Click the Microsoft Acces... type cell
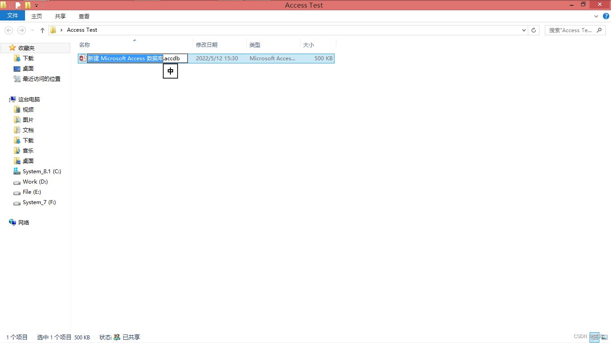 pyautogui.click(x=272, y=59)
